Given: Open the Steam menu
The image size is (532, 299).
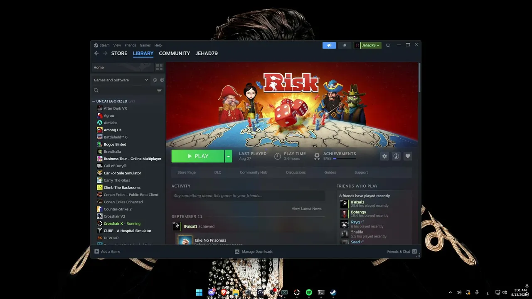Looking at the screenshot, I should tap(104, 45).
